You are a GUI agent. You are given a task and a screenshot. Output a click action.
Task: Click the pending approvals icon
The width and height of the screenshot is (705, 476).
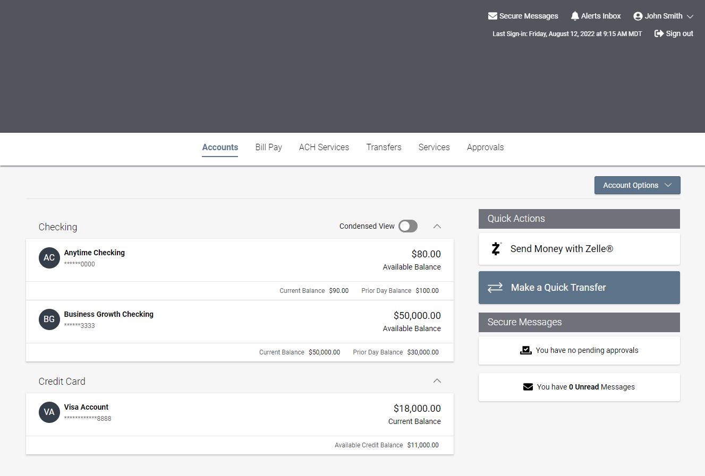[525, 350]
